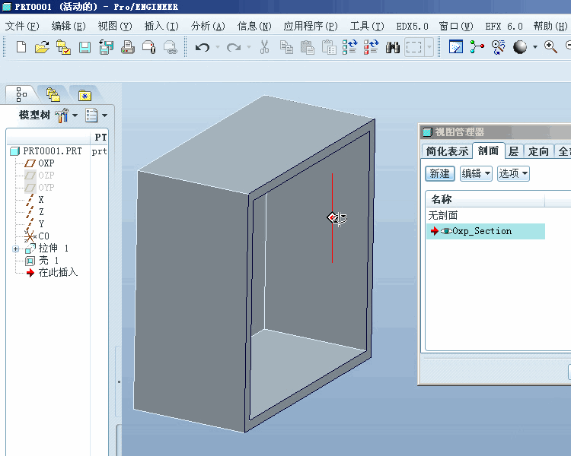571x456 pixels.
Task: Open the 分析(A) menu
Action: point(208,26)
